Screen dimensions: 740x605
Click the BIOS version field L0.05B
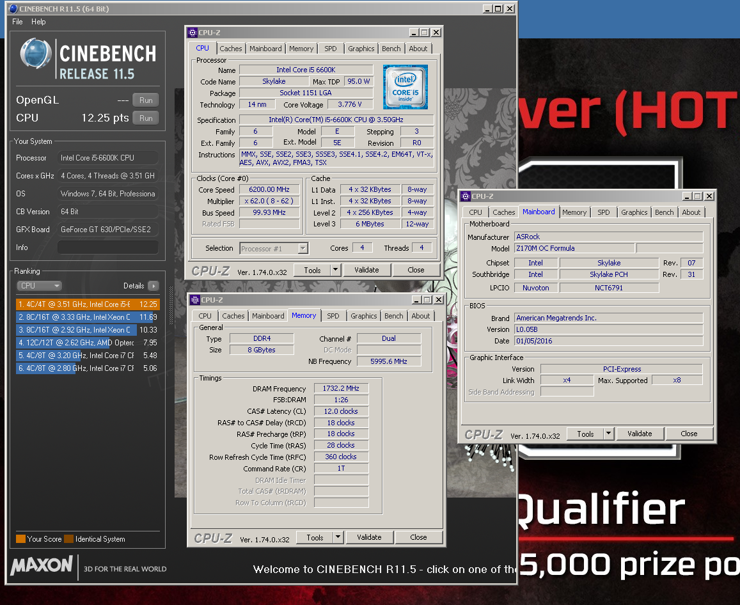pyautogui.click(x=608, y=329)
